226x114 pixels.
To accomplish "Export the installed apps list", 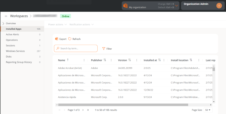I will click(61, 39).
